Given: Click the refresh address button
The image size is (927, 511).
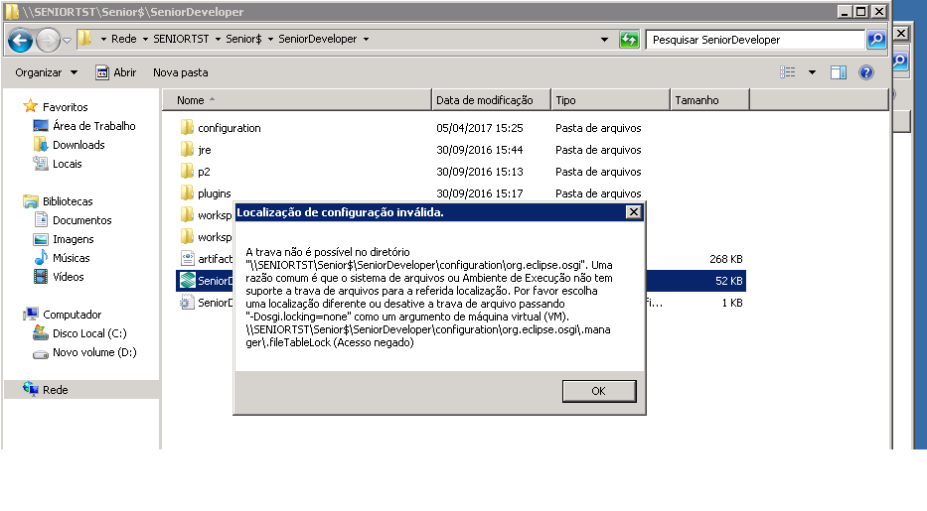Looking at the screenshot, I should coord(629,40).
